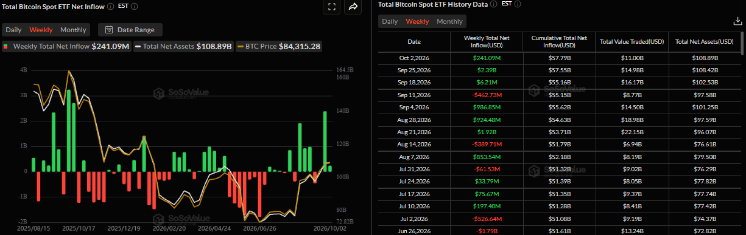
Task: Click the Jul 10,2026 date cell
Action: 414,206
